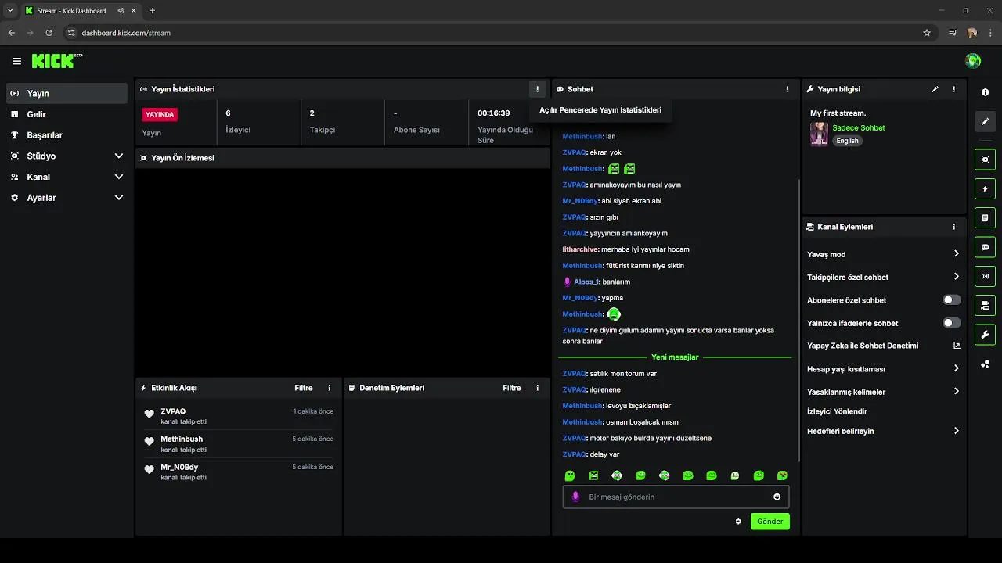Open chat settings gear next to Gönder
Screen dimensions: 1002x563
pos(738,522)
